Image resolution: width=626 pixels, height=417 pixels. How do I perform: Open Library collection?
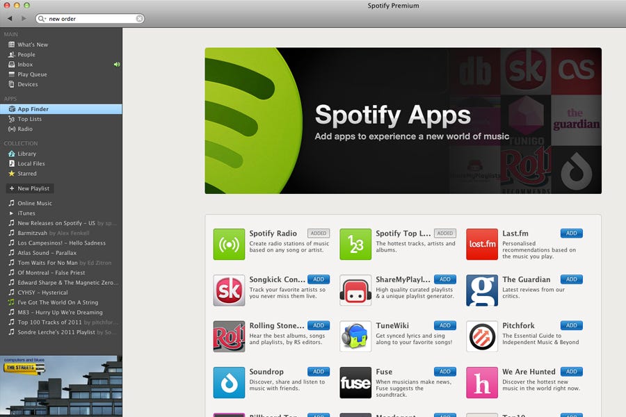(x=61, y=154)
